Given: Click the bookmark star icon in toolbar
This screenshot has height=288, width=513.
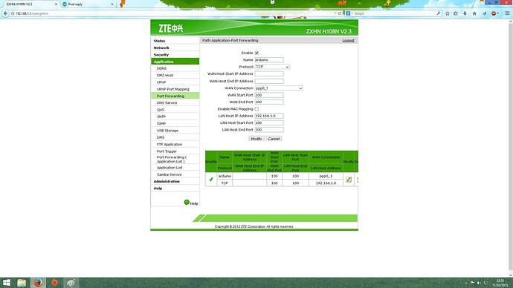Looking at the screenshot, I should pyautogui.click(x=448, y=13).
